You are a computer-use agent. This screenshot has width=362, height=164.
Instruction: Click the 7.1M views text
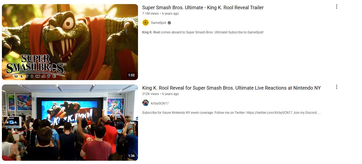150,14
